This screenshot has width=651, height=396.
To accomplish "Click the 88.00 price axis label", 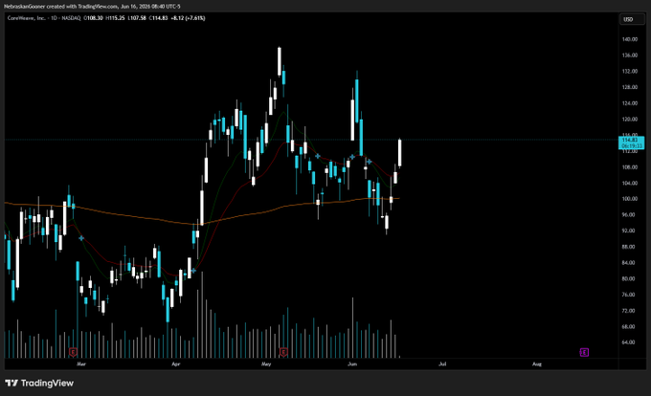I will [628, 247].
